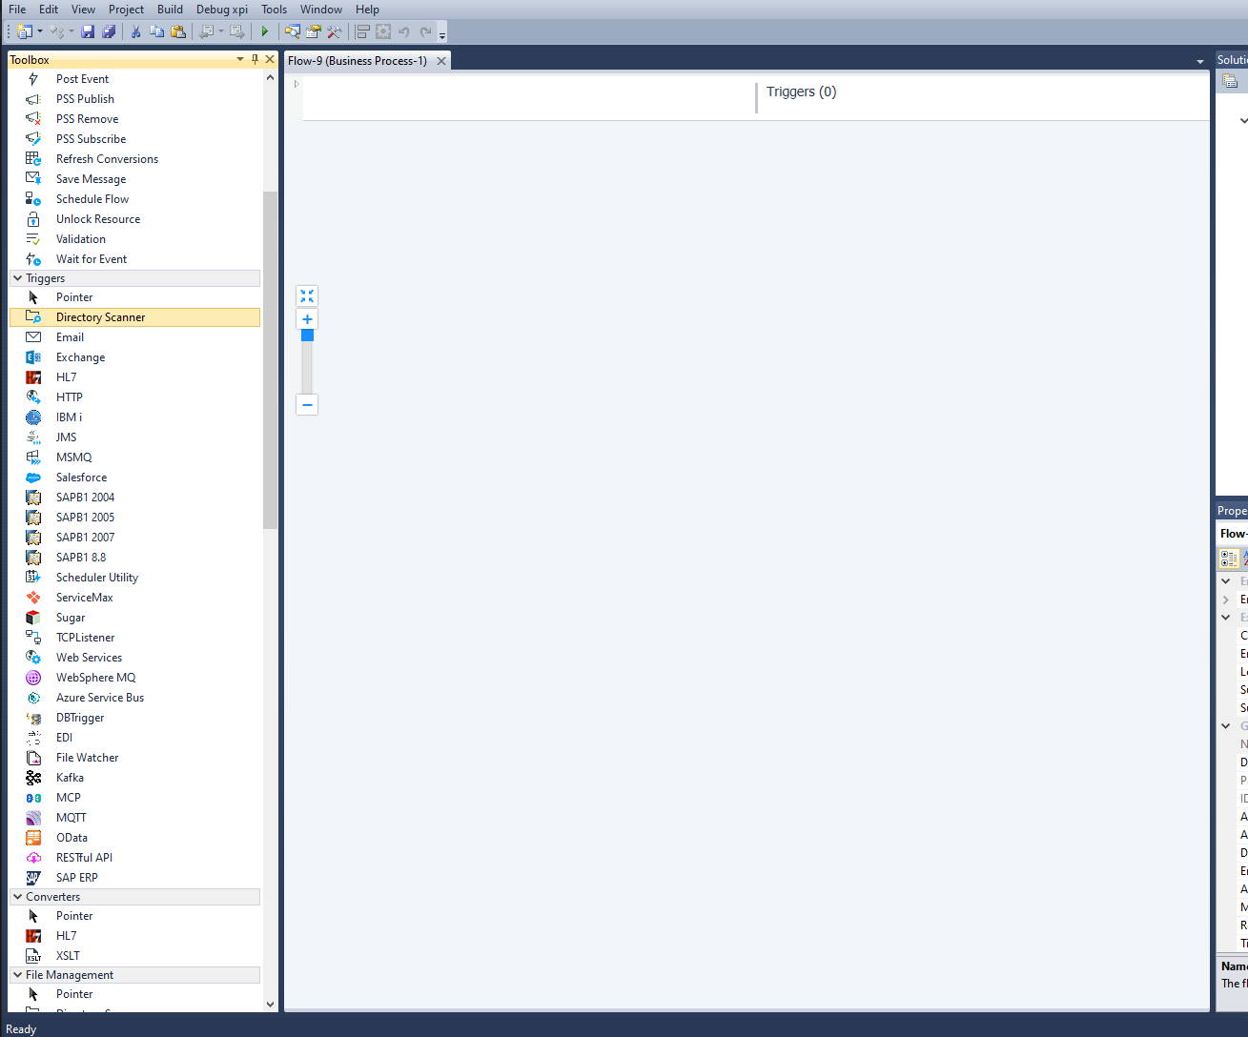Select the Directory Scanner trigger icon
Viewport: 1248px width, 1037px height.
(33, 317)
